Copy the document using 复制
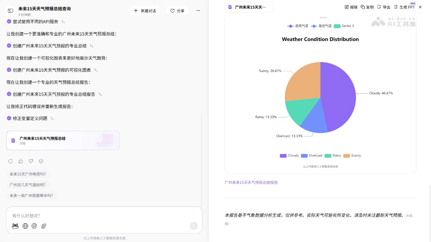This screenshot has width=431, height=242. [x=367, y=7]
